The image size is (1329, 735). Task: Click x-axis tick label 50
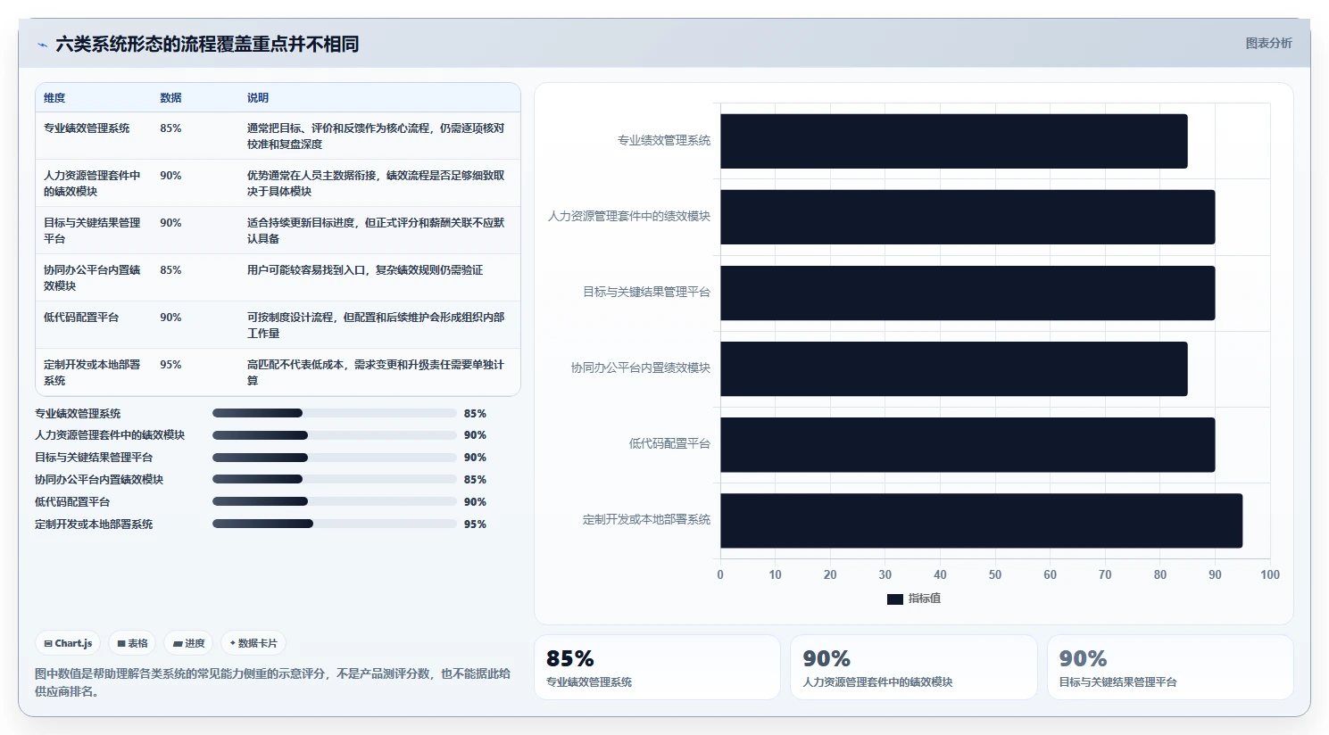tap(995, 574)
